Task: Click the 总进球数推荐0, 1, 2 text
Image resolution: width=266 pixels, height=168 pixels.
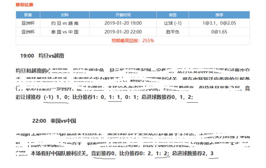Action: coord(167,97)
